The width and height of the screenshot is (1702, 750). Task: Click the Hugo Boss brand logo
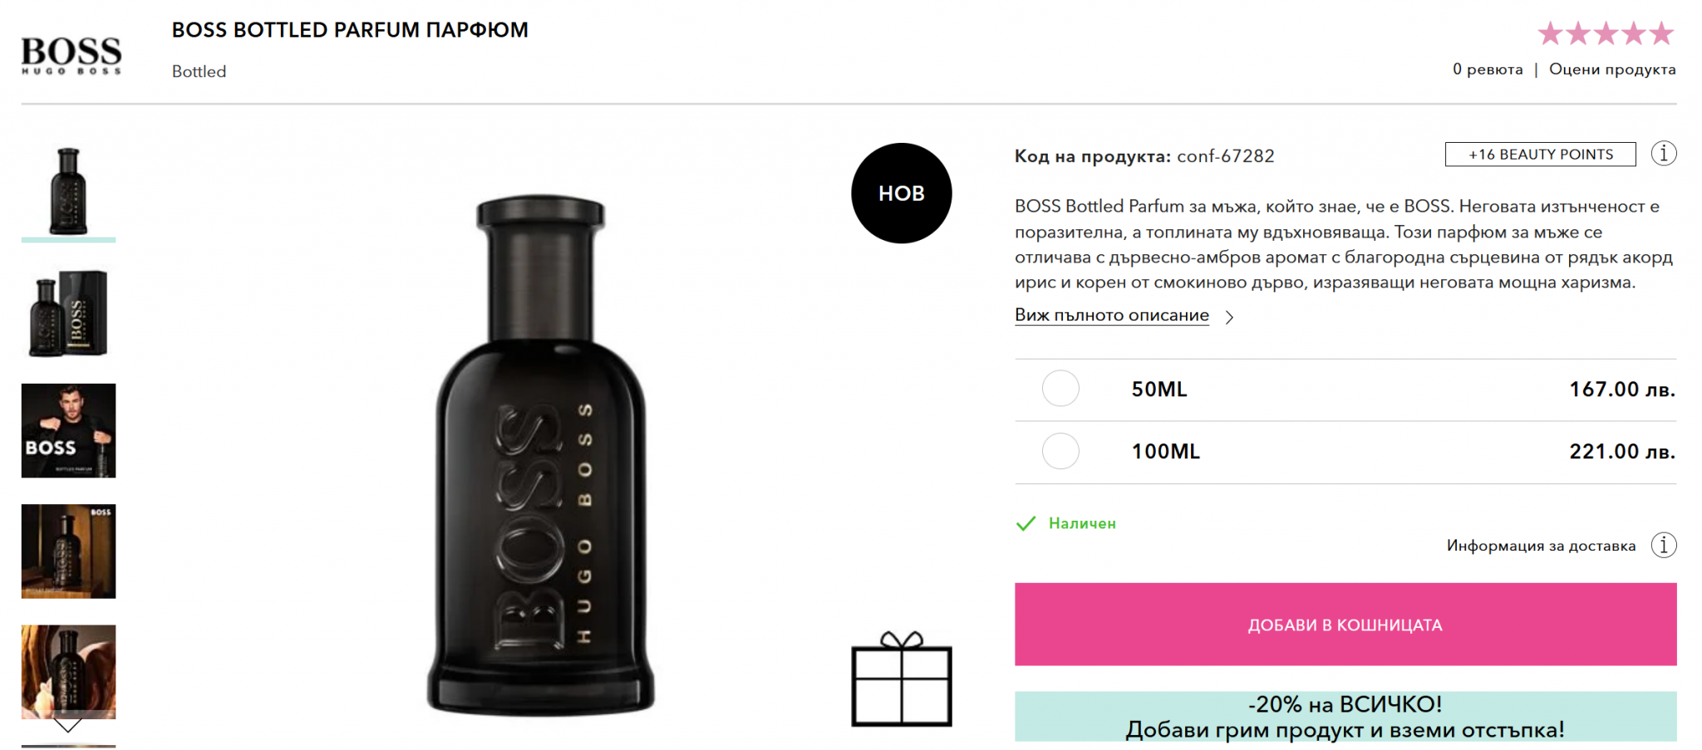[x=71, y=56]
